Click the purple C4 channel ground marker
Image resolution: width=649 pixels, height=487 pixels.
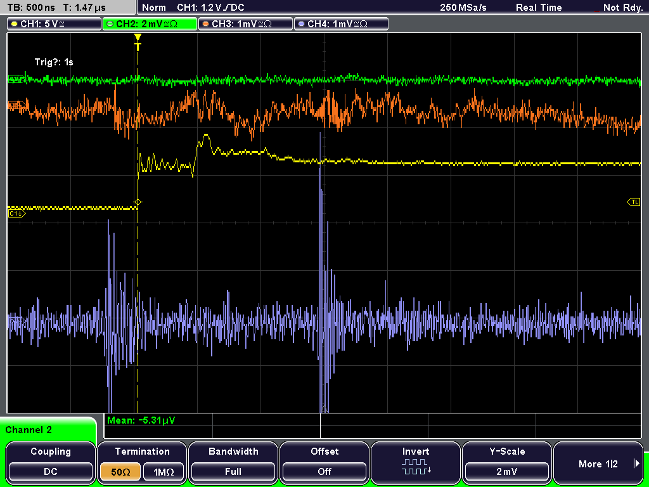(x=16, y=321)
